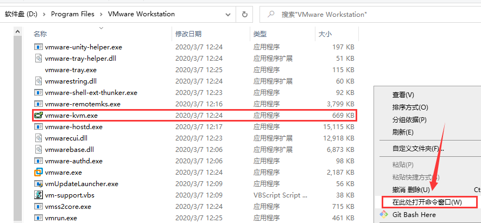Viewport: 481px width, 223px height.
Task: Navigate to 软件盘 (D:) breadcrumb
Action: pos(21,14)
